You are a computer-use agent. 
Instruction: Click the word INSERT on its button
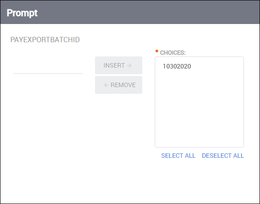tap(114, 65)
